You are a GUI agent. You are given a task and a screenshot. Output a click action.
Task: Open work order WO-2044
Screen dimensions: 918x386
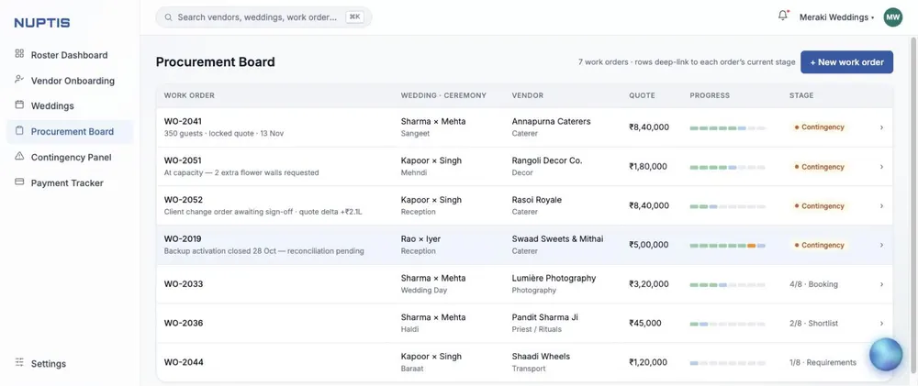coord(524,362)
